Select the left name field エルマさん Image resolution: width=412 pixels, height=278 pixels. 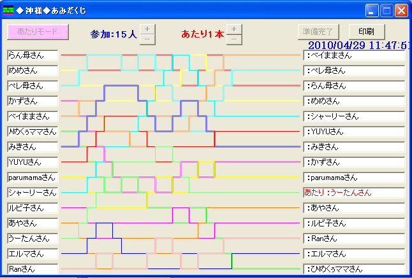(33, 254)
